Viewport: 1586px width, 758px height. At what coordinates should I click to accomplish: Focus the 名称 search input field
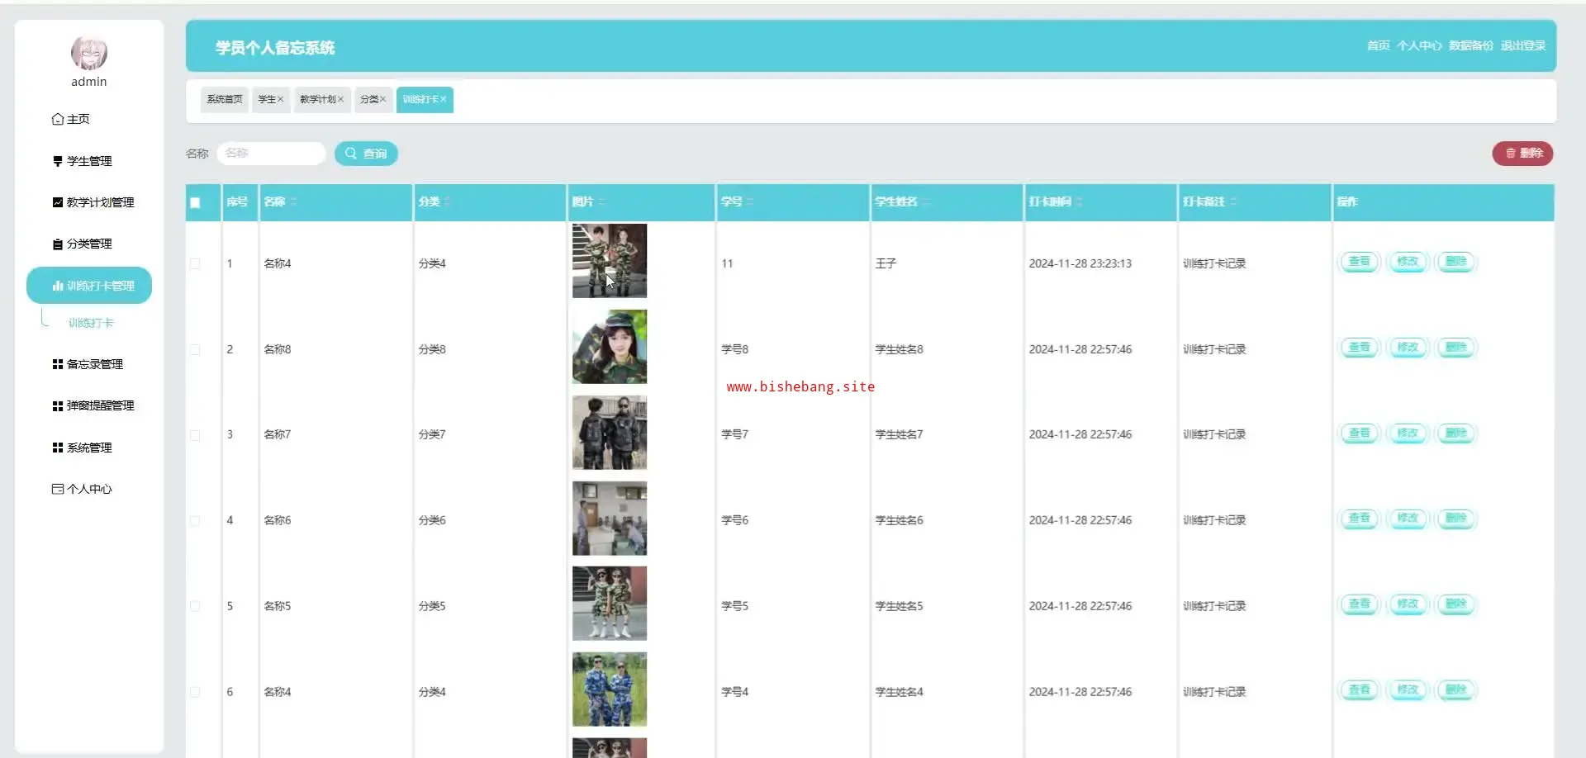pos(271,154)
